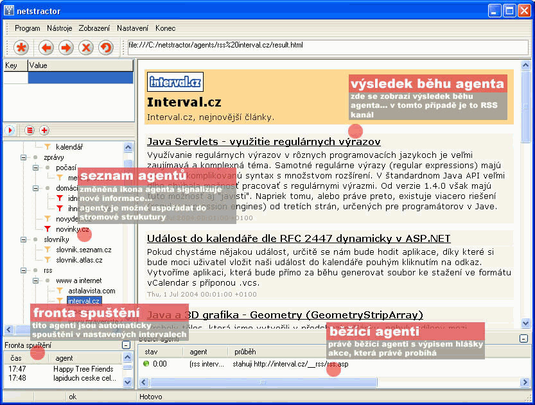Click the agent column header in queue
Image resolution: width=535 pixels, height=405 pixels.
85,358
